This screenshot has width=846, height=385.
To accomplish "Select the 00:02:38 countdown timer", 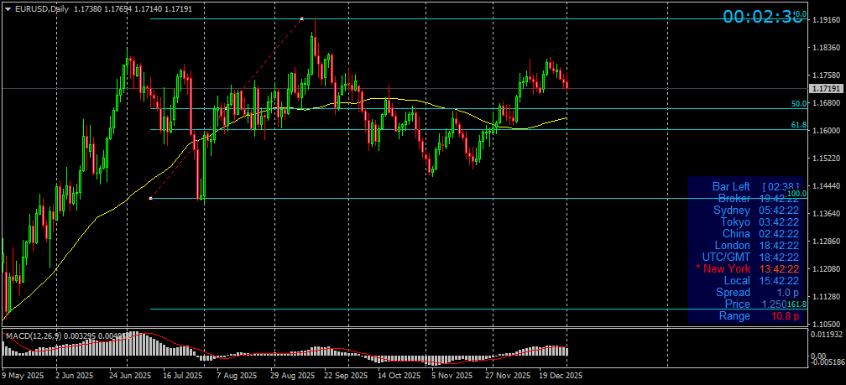I will 762,17.
